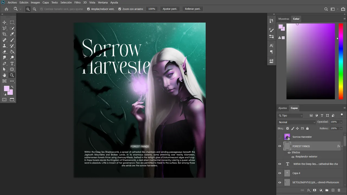Open the Relleno dropdown arrow
The height and width of the screenshot is (195, 347).
(341, 128)
